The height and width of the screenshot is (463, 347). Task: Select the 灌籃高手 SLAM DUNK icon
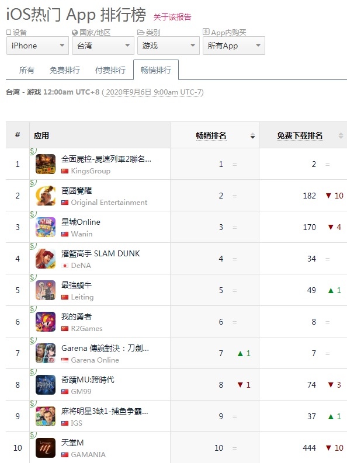point(46,259)
